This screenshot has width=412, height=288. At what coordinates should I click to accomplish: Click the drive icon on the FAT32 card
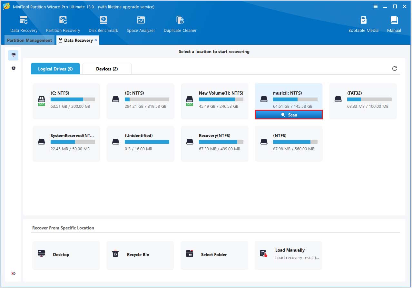(338, 99)
